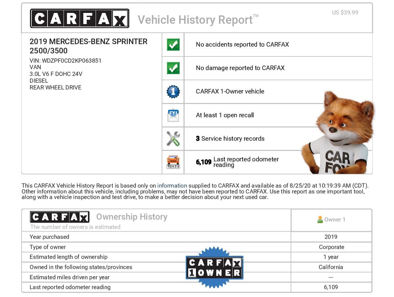This screenshot has height=297, width=394.
Task: Open the FYI envelope recall icon
Action: pos(173,115)
